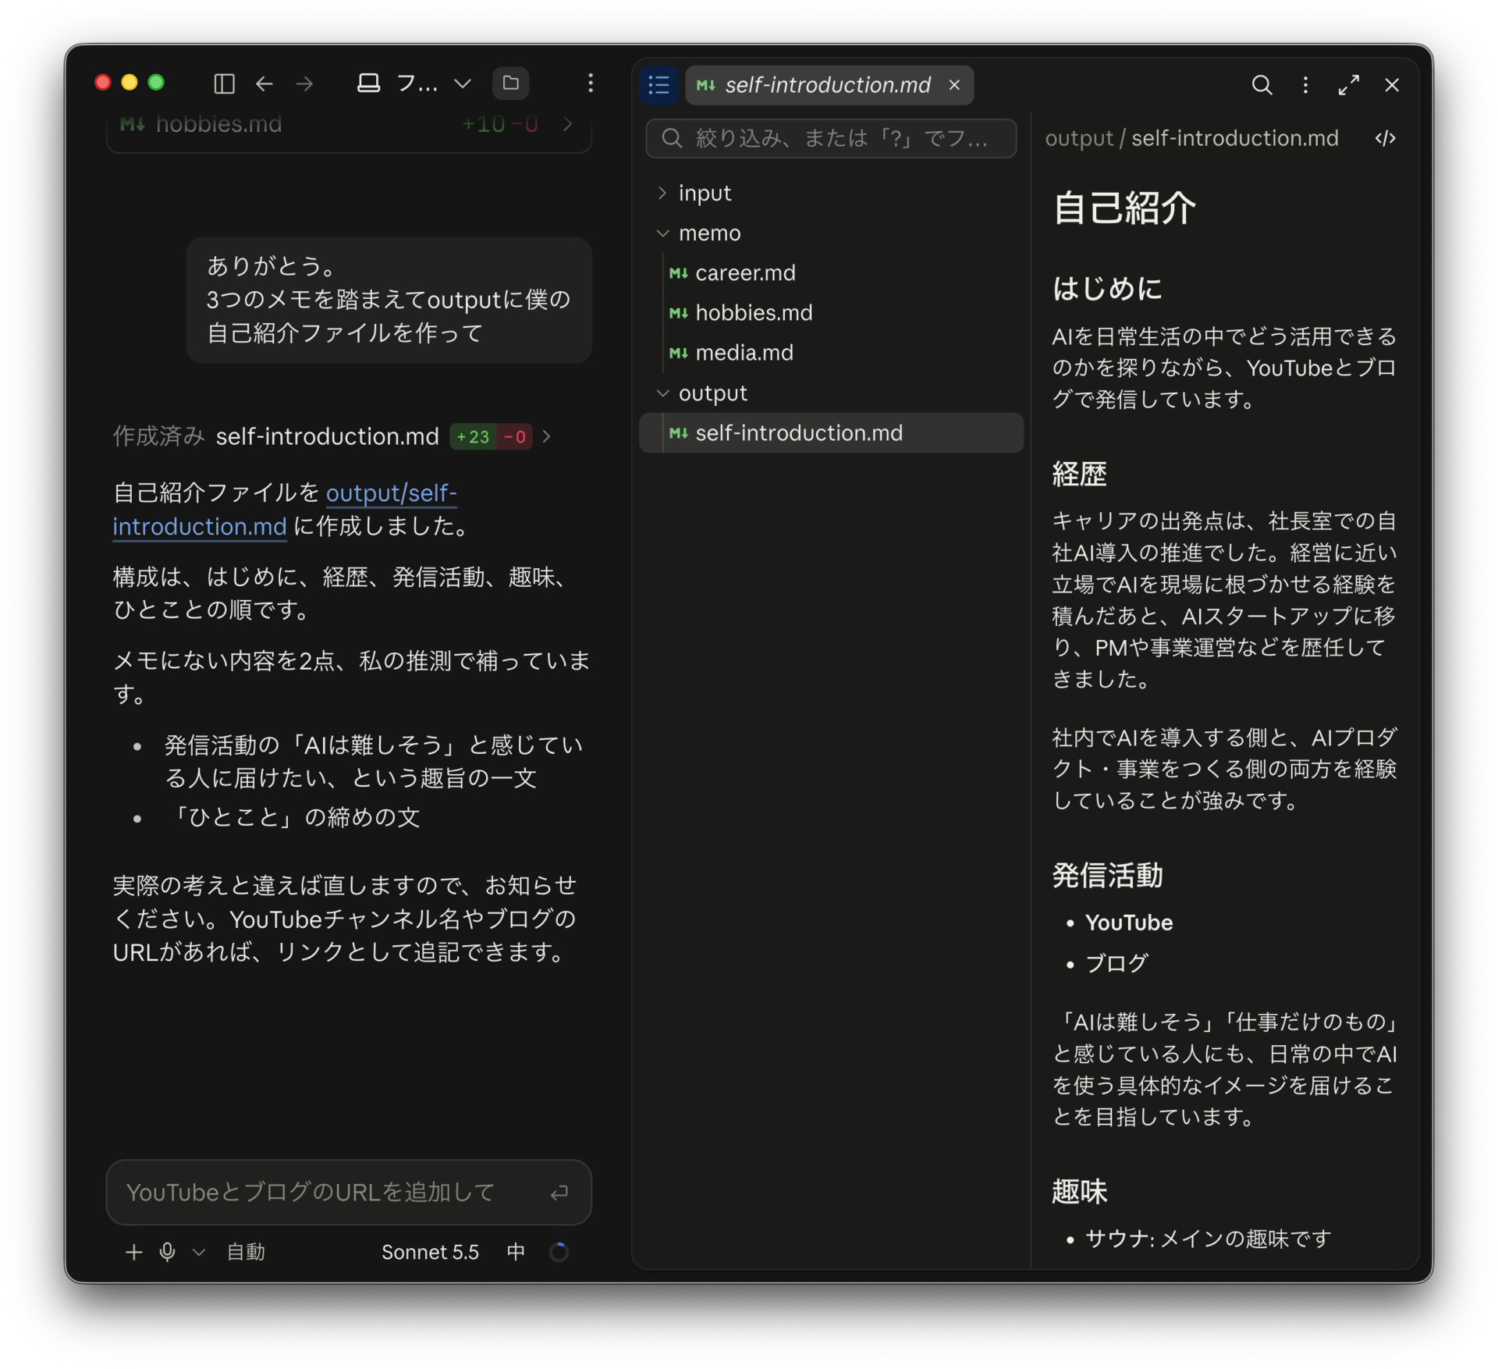Open the project name dropdown chevron
This screenshot has width=1498, height=1369.
coord(463,84)
